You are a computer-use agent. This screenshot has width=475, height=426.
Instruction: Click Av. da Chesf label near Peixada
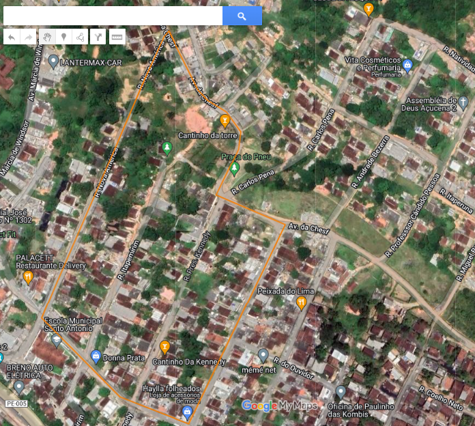tap(308, 229)
